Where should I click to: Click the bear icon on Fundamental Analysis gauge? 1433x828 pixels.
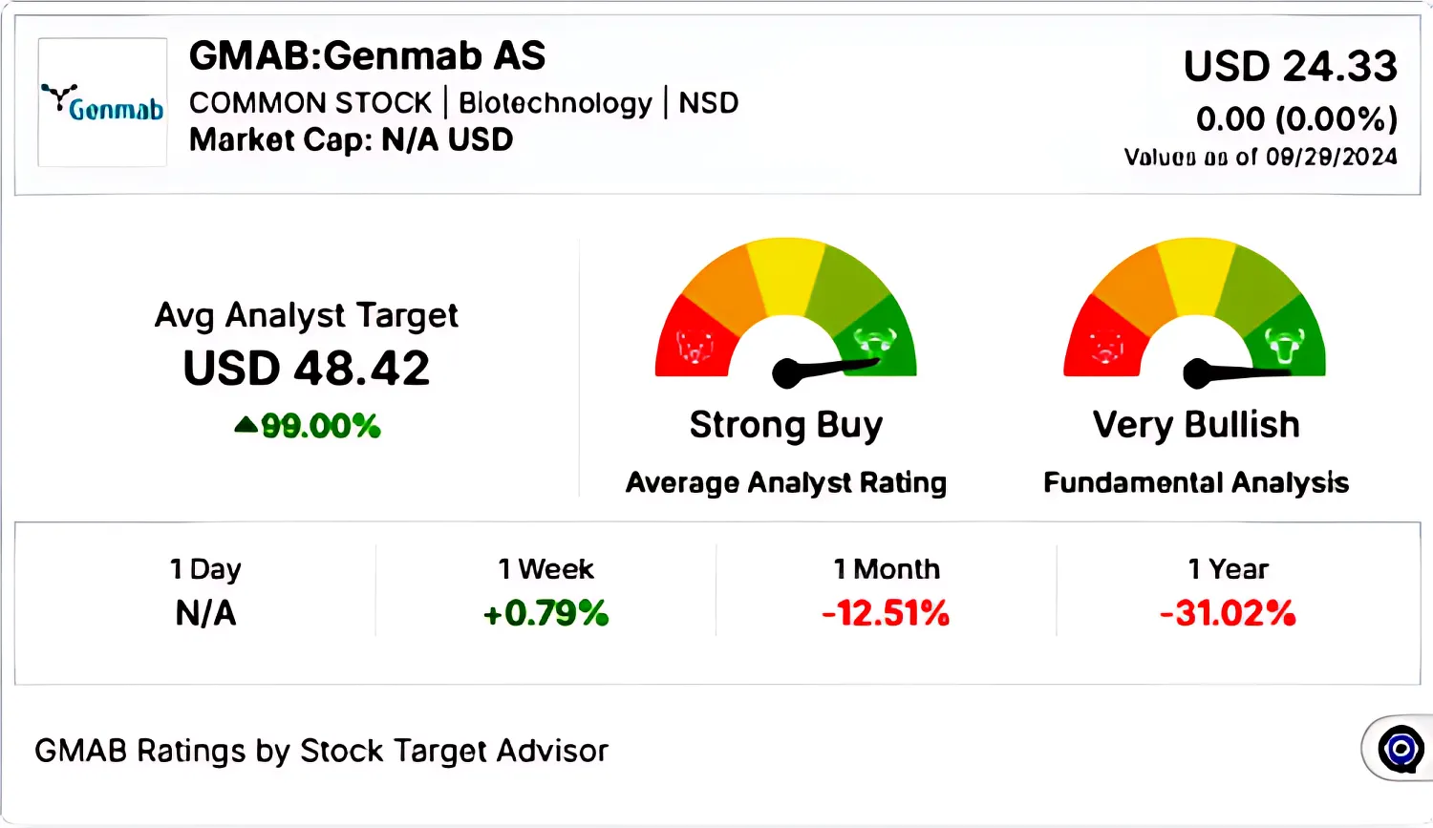coord(1105,347)
